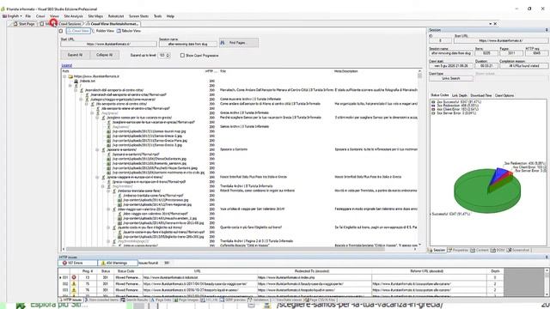Click the 4xx Client Error legend swatch

433,110
